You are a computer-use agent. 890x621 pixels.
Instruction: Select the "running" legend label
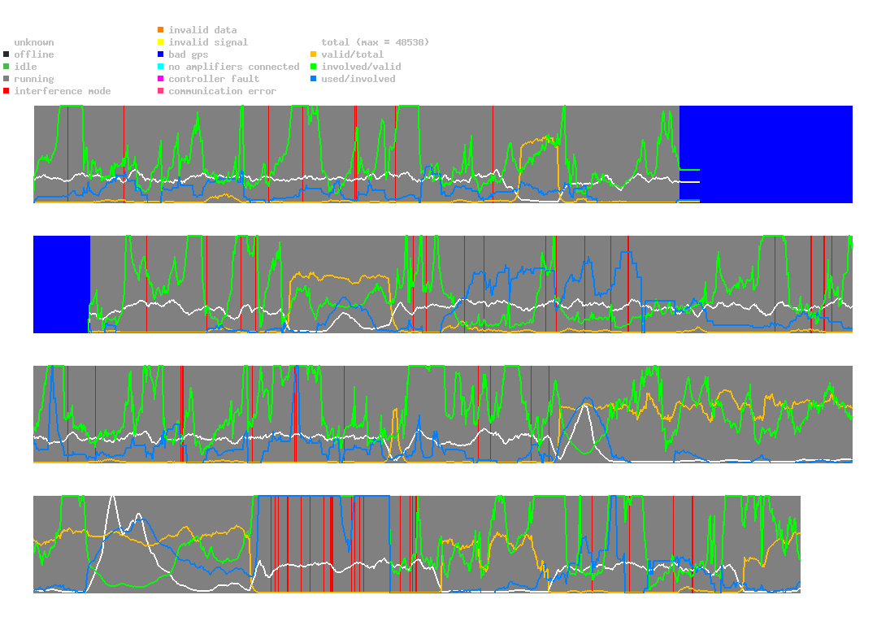[34, 79]
